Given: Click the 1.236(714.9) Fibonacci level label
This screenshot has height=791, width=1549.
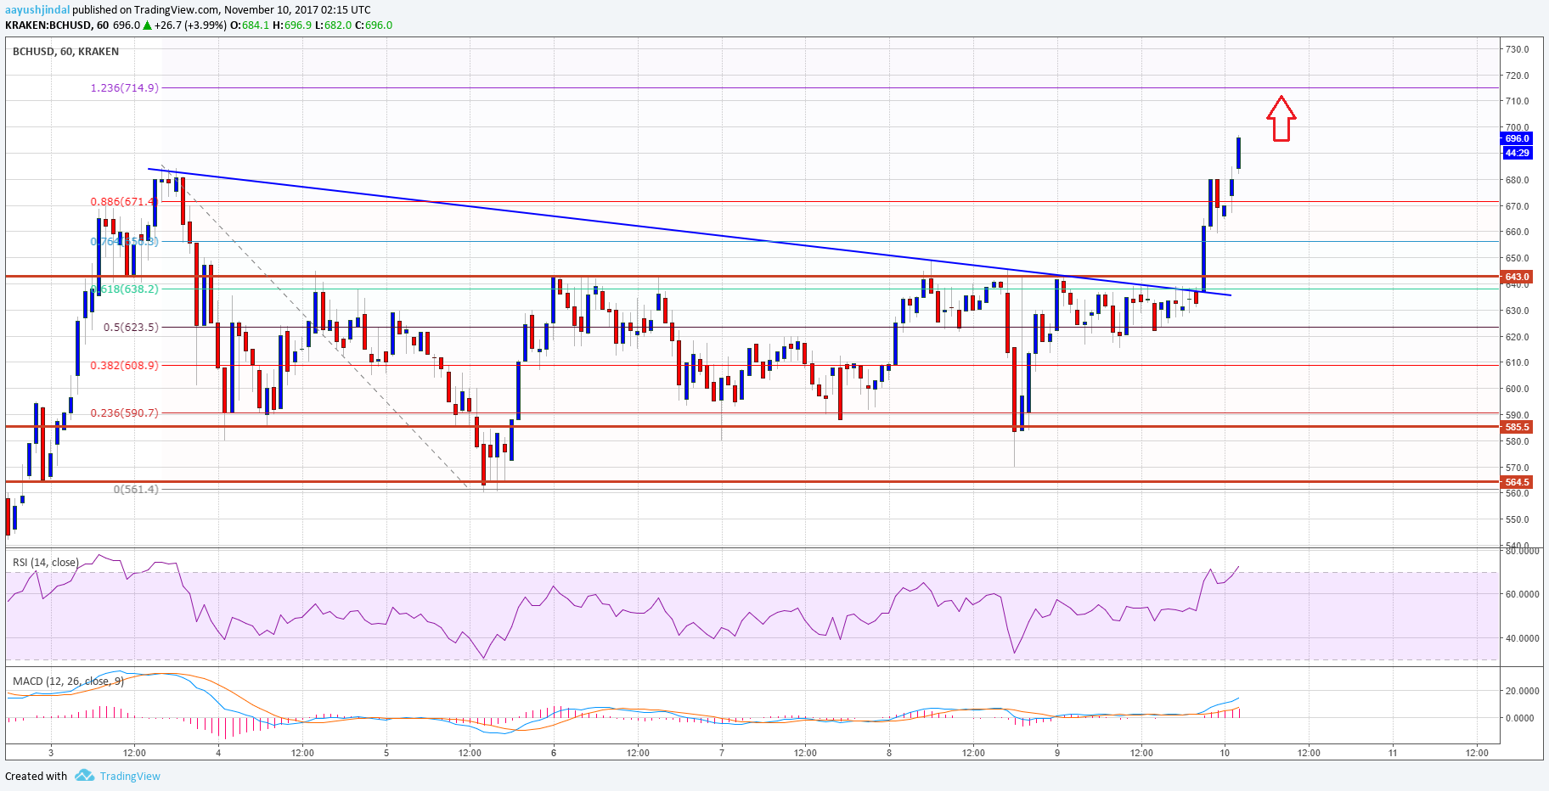Looking at the screenshot, I should (124, 87).
